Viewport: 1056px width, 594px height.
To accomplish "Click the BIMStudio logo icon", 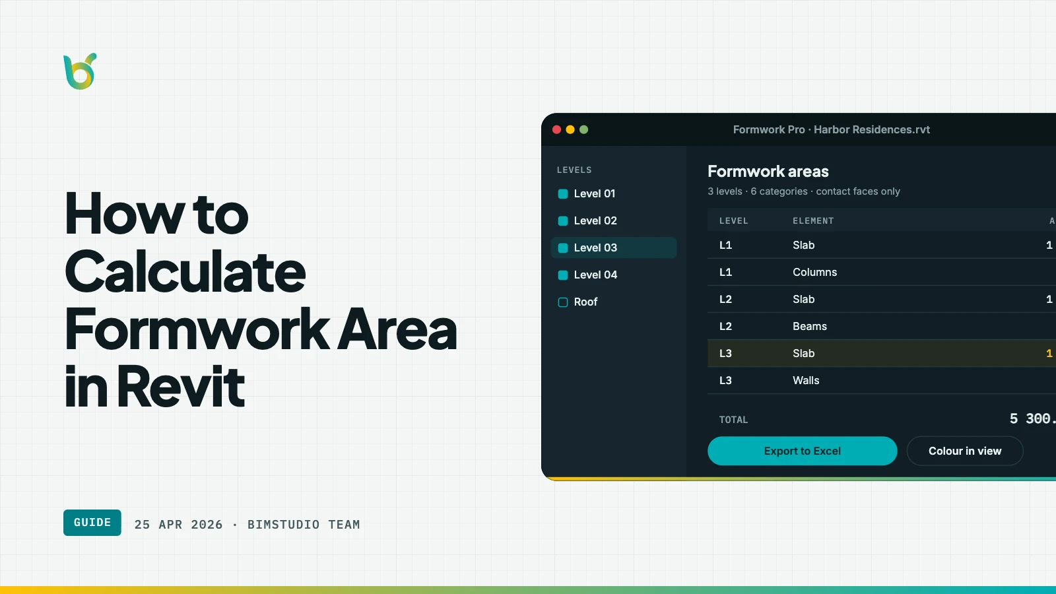I will tap(80, 71).
